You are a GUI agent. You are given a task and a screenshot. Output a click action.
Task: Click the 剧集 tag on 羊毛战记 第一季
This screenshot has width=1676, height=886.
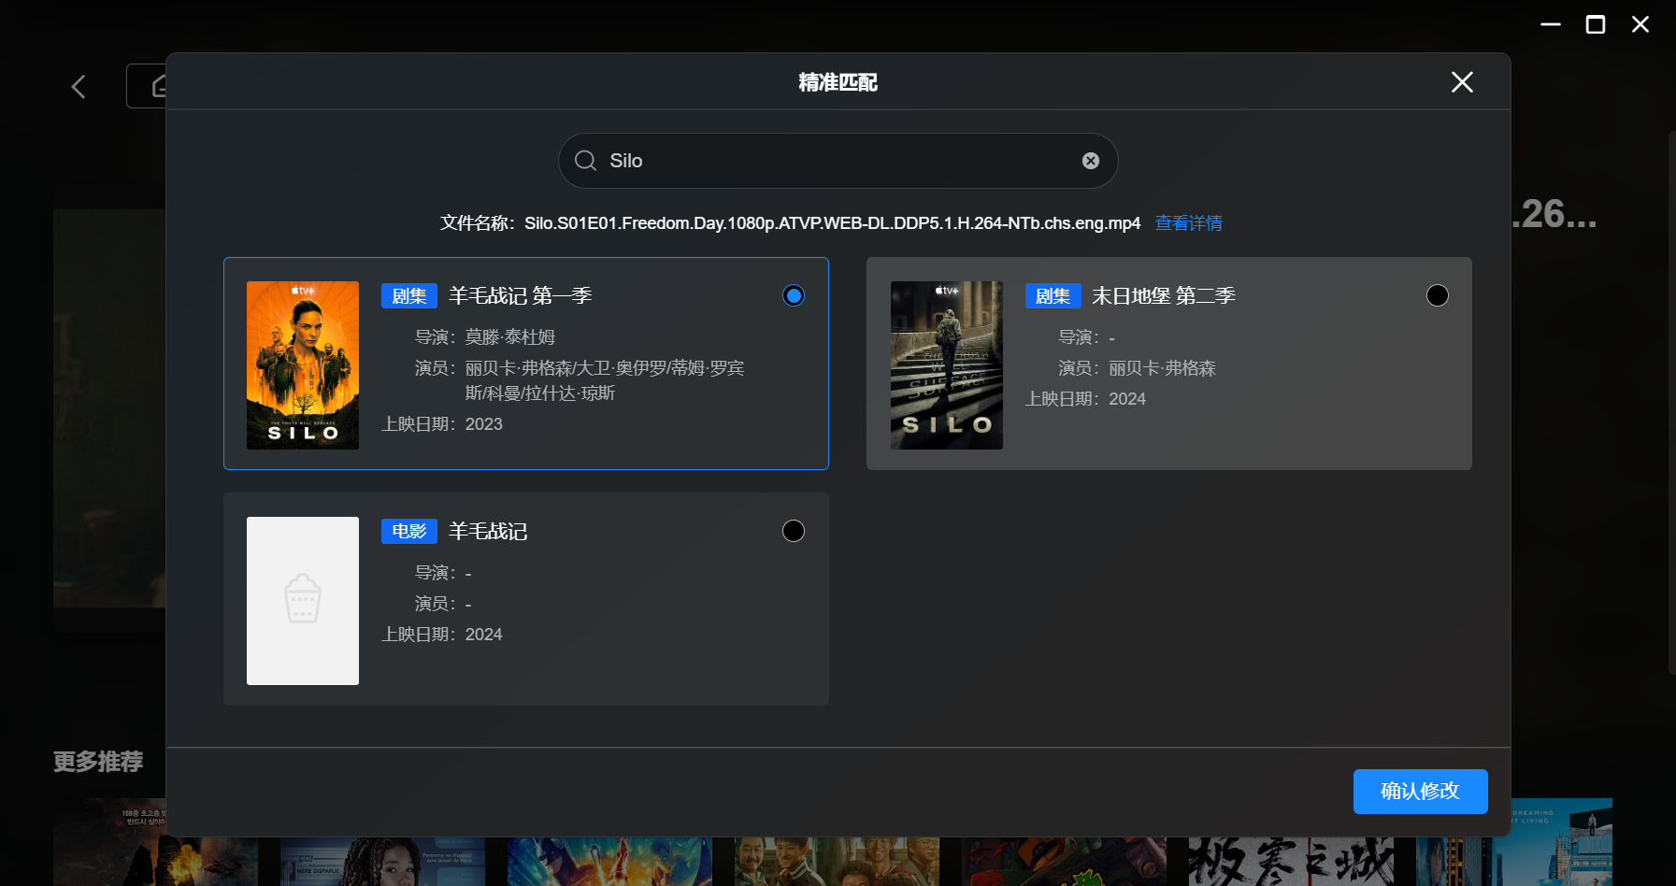tap(409, 296)
